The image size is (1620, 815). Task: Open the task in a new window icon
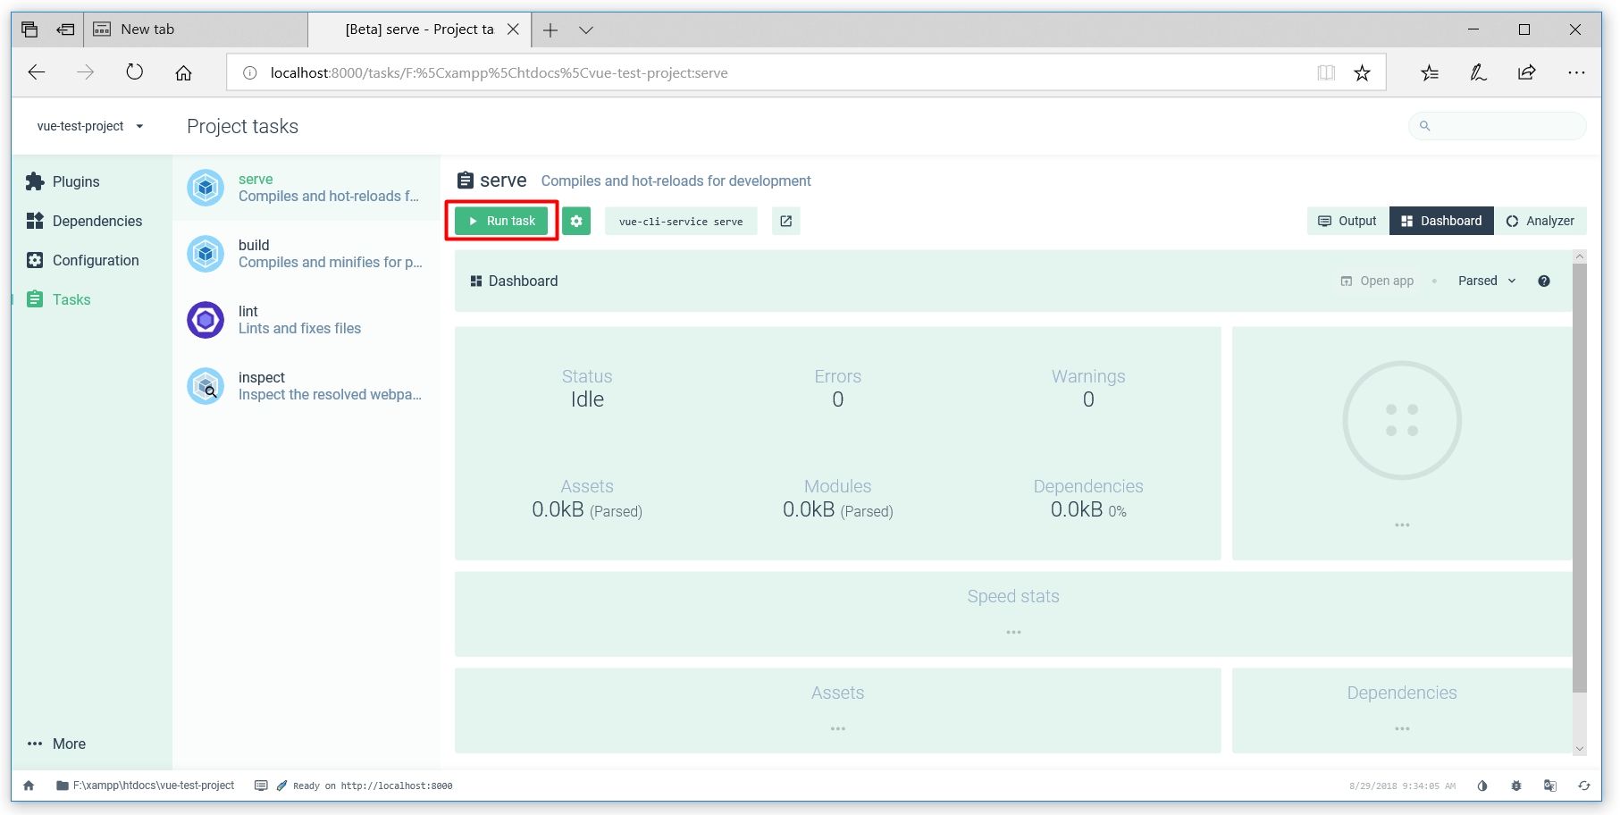click(785, 221)
